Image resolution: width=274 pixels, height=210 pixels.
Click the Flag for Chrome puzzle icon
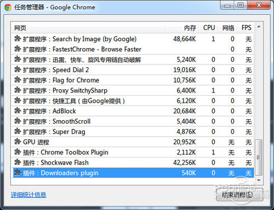(x=18, y=80)
